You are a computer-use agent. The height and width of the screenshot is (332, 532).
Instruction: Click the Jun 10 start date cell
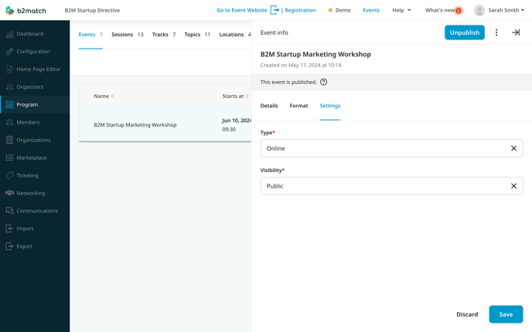point(237,124)
